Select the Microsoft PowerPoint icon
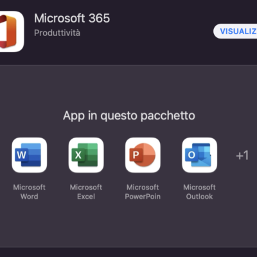The image size is (257, 257). (143, 155)
